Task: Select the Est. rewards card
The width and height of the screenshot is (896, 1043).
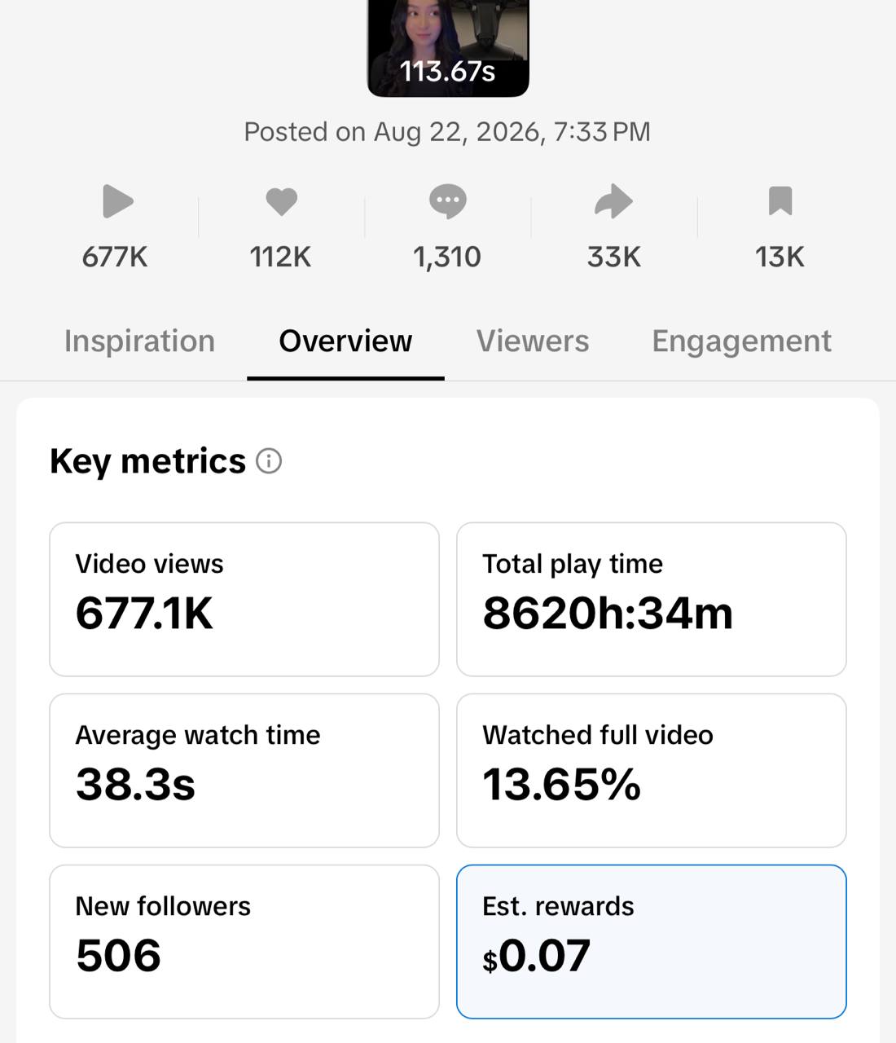Action: coord(652,942)
